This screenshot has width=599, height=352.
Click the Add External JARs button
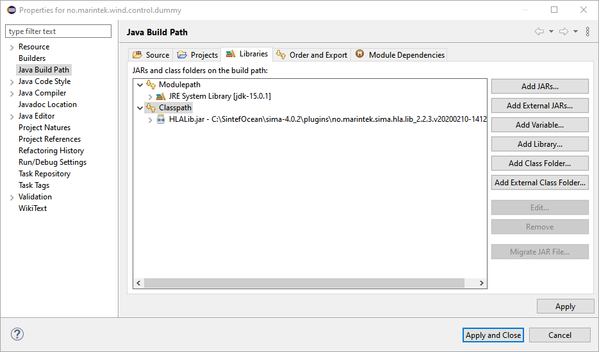pyautogui.click(x=539, y=106)
